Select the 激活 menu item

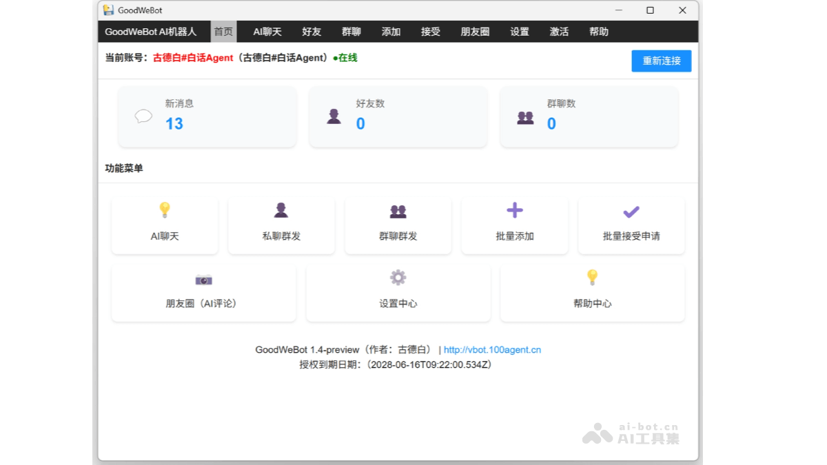pos(559,31)
